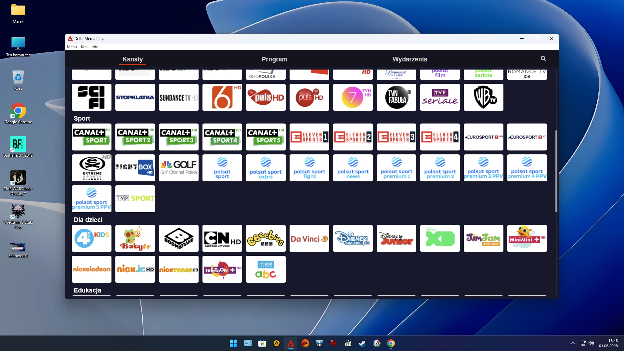Play the Polsat Sport Extra channel
This screenshot has width=624, height=351.
266,168
